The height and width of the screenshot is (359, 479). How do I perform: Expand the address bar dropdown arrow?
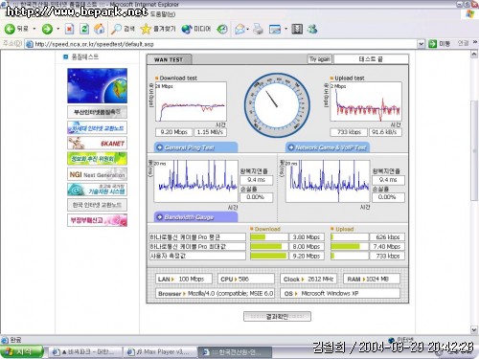pos(422,44)
